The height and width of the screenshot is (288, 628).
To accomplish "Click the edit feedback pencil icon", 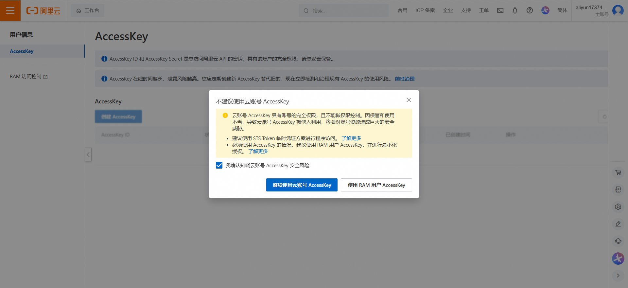I will pyautogui.click(x=618, y=224).
